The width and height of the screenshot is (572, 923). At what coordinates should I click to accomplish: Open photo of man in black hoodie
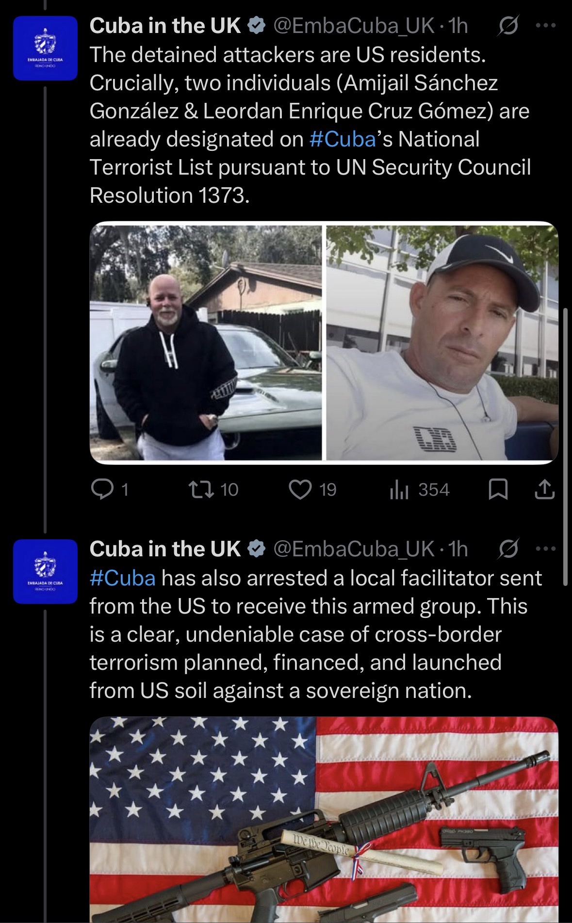point(206,342)
